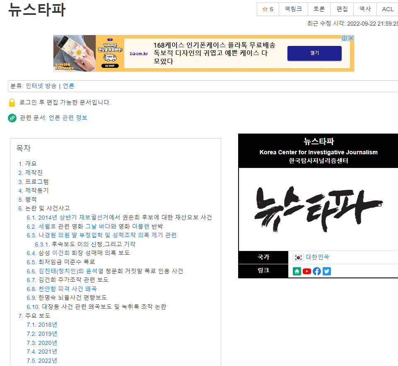
Task: Click the homepage house icon in infobox
Action: point(297,271)
